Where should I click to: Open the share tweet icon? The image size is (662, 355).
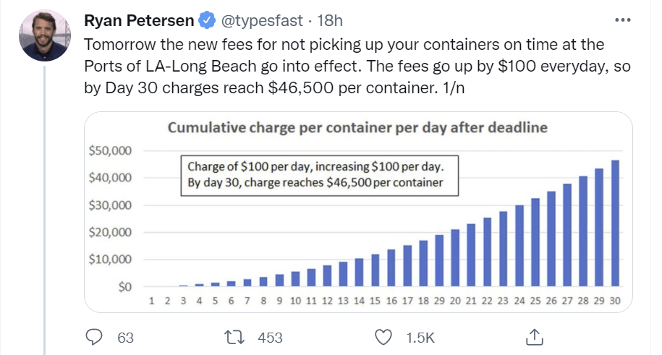534,337
